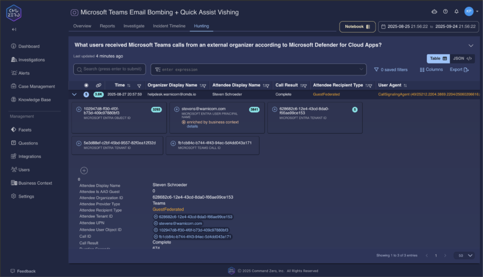Click the search results input field

109,69
